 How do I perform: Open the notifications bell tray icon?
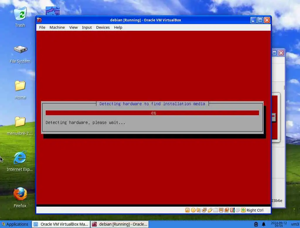264,224
